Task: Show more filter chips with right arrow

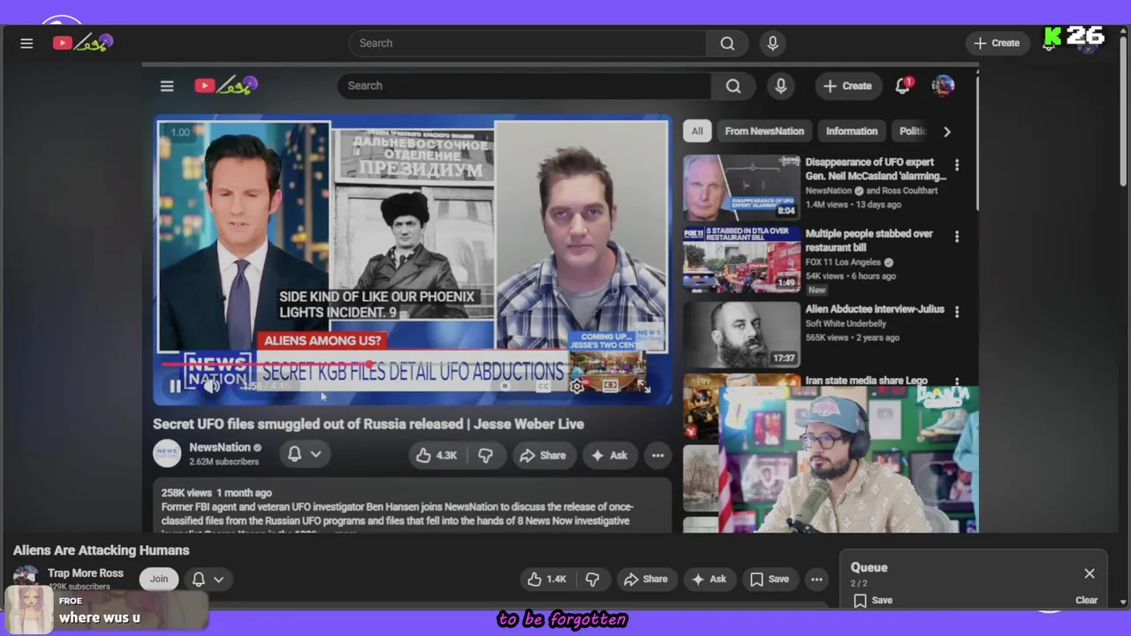Action: click(947, 132)
